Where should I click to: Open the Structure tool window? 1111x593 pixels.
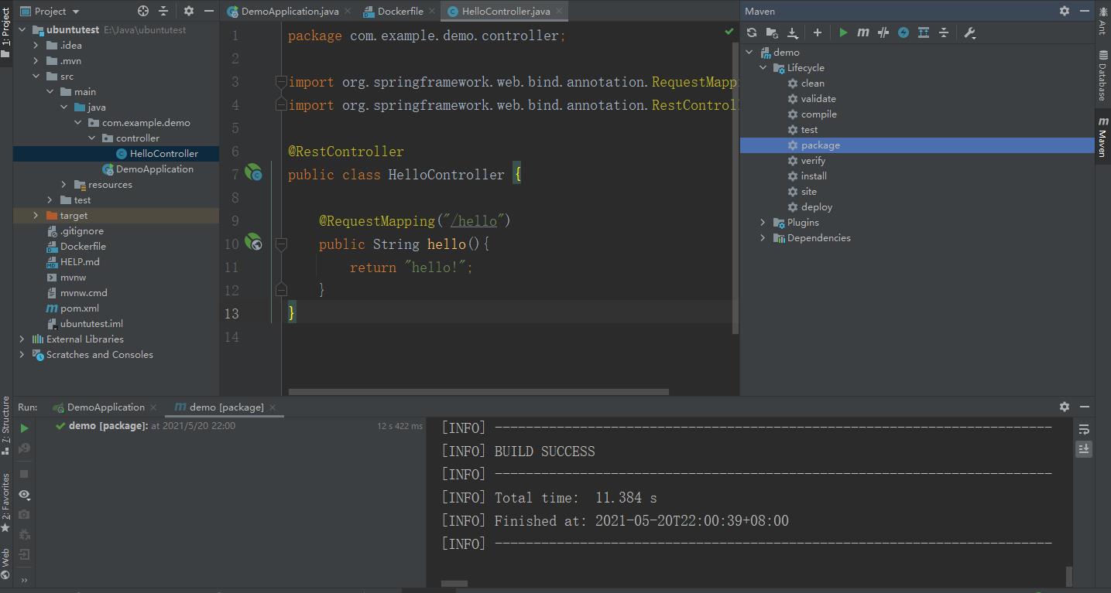pos(6,426)
